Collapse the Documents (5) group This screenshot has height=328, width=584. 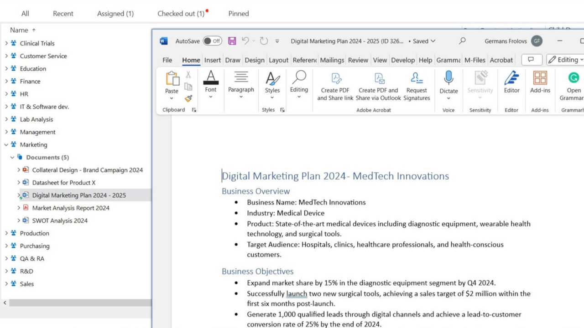12,158
